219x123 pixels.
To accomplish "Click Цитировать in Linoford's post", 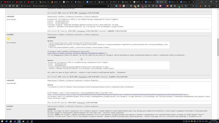I will pyautogui.click(x=79, y=106).
